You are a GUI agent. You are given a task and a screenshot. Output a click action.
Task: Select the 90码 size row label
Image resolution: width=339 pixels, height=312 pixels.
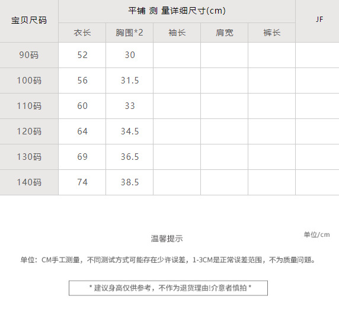click(x=29, y=55)
